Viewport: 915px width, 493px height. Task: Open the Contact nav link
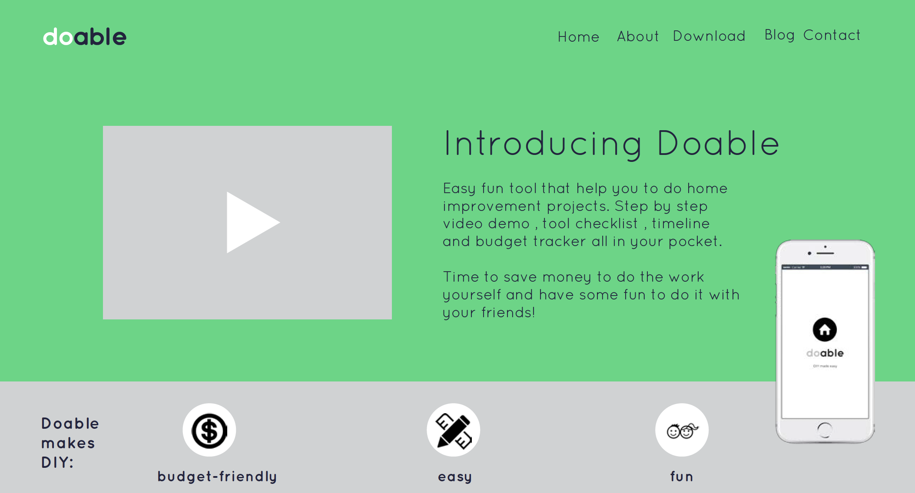pyautogui.click(x=832, y=35)
